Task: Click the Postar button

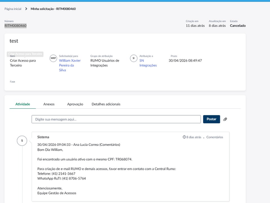Action: [x=212, y=119]
